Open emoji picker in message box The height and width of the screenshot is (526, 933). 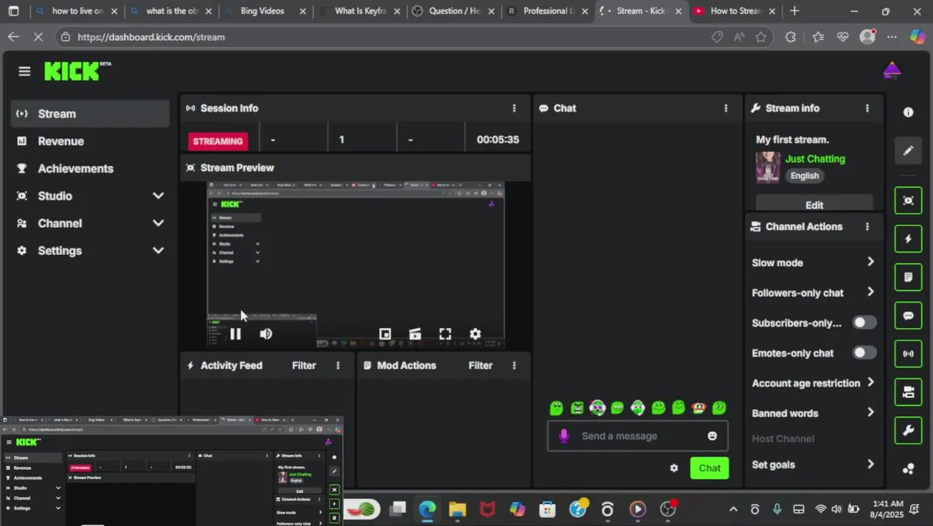click(712, 436)
